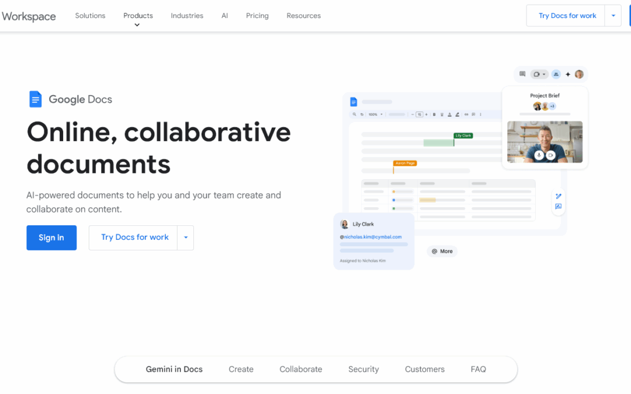This screenshot has height=394, width=631.
Task: Click the font size 15 field
Action: [419, 114]
